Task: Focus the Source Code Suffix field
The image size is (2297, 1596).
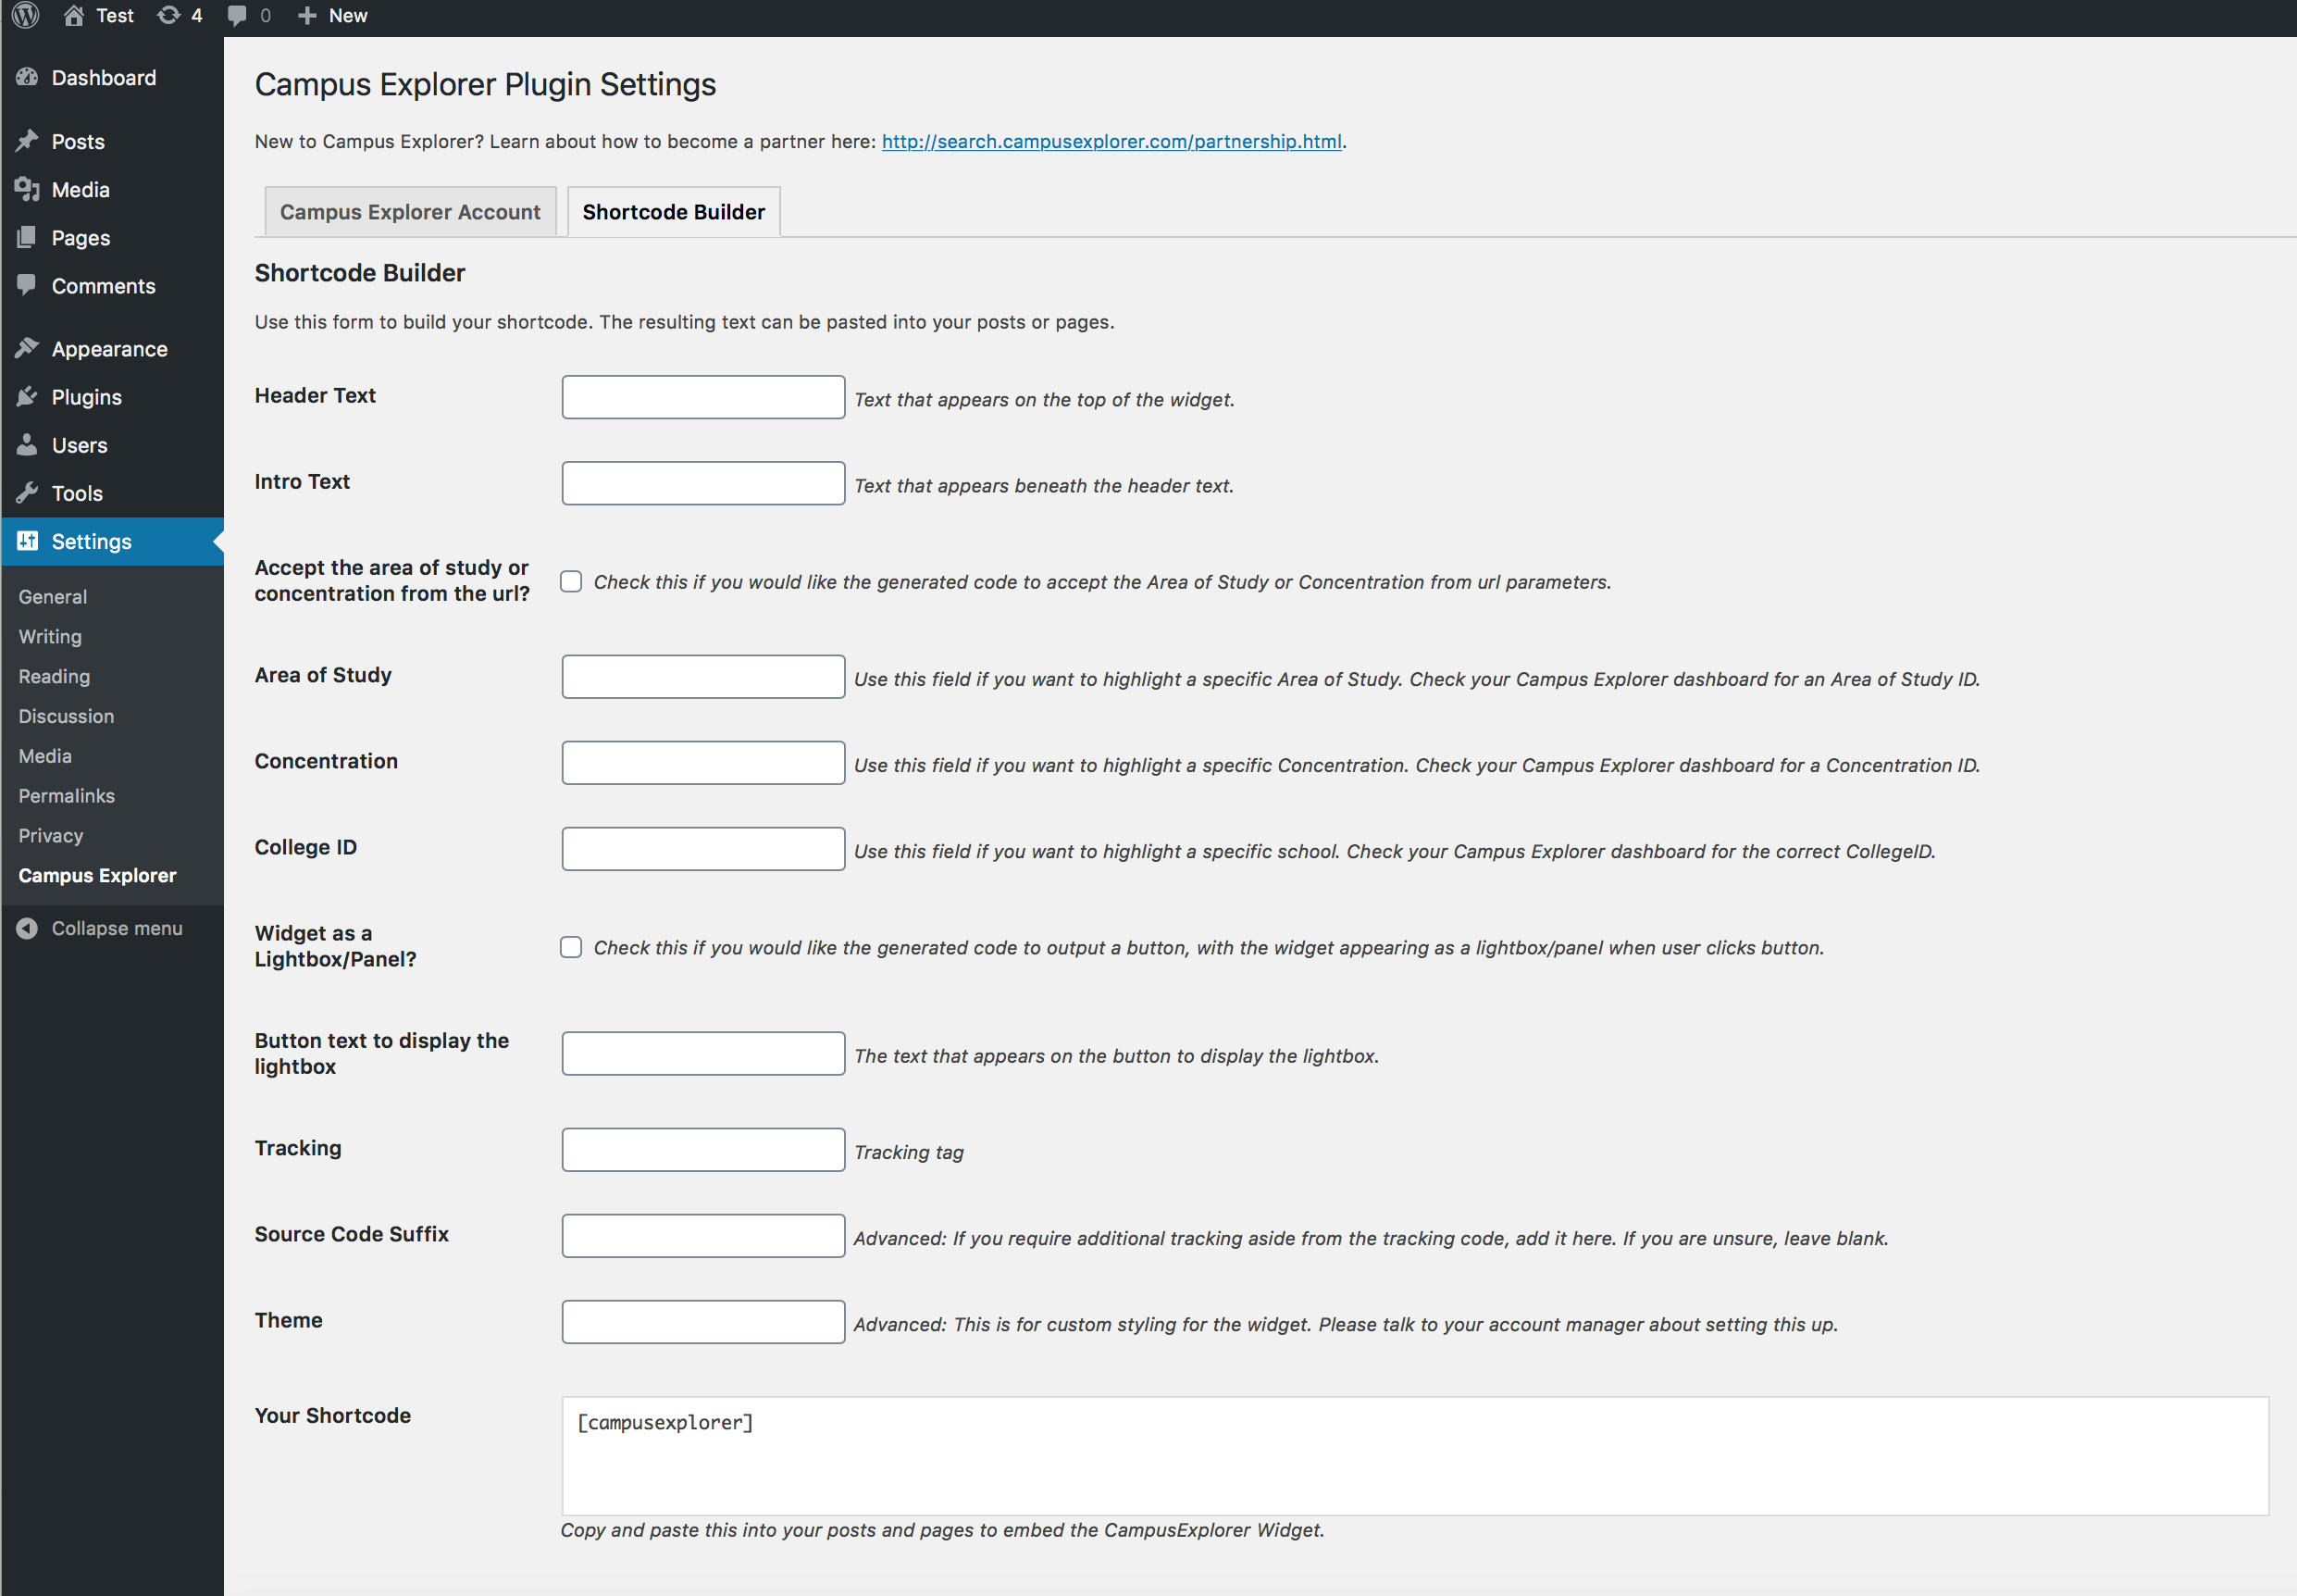Action: (x=702, y=1236)
